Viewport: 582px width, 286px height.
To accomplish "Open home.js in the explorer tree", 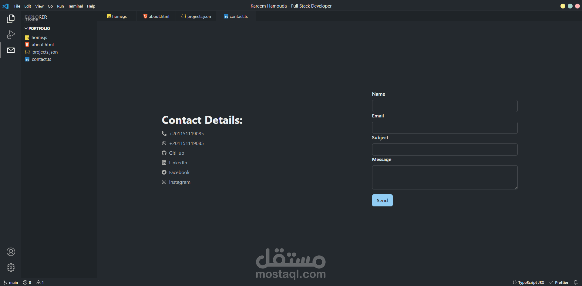I will coord(39,38).
